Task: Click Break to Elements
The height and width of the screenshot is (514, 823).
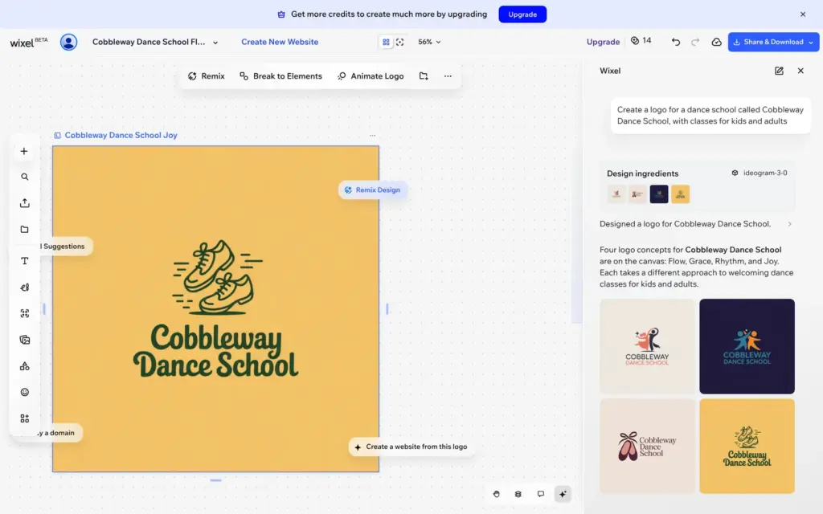Action: pyautogui.click(x=280, y=76)
